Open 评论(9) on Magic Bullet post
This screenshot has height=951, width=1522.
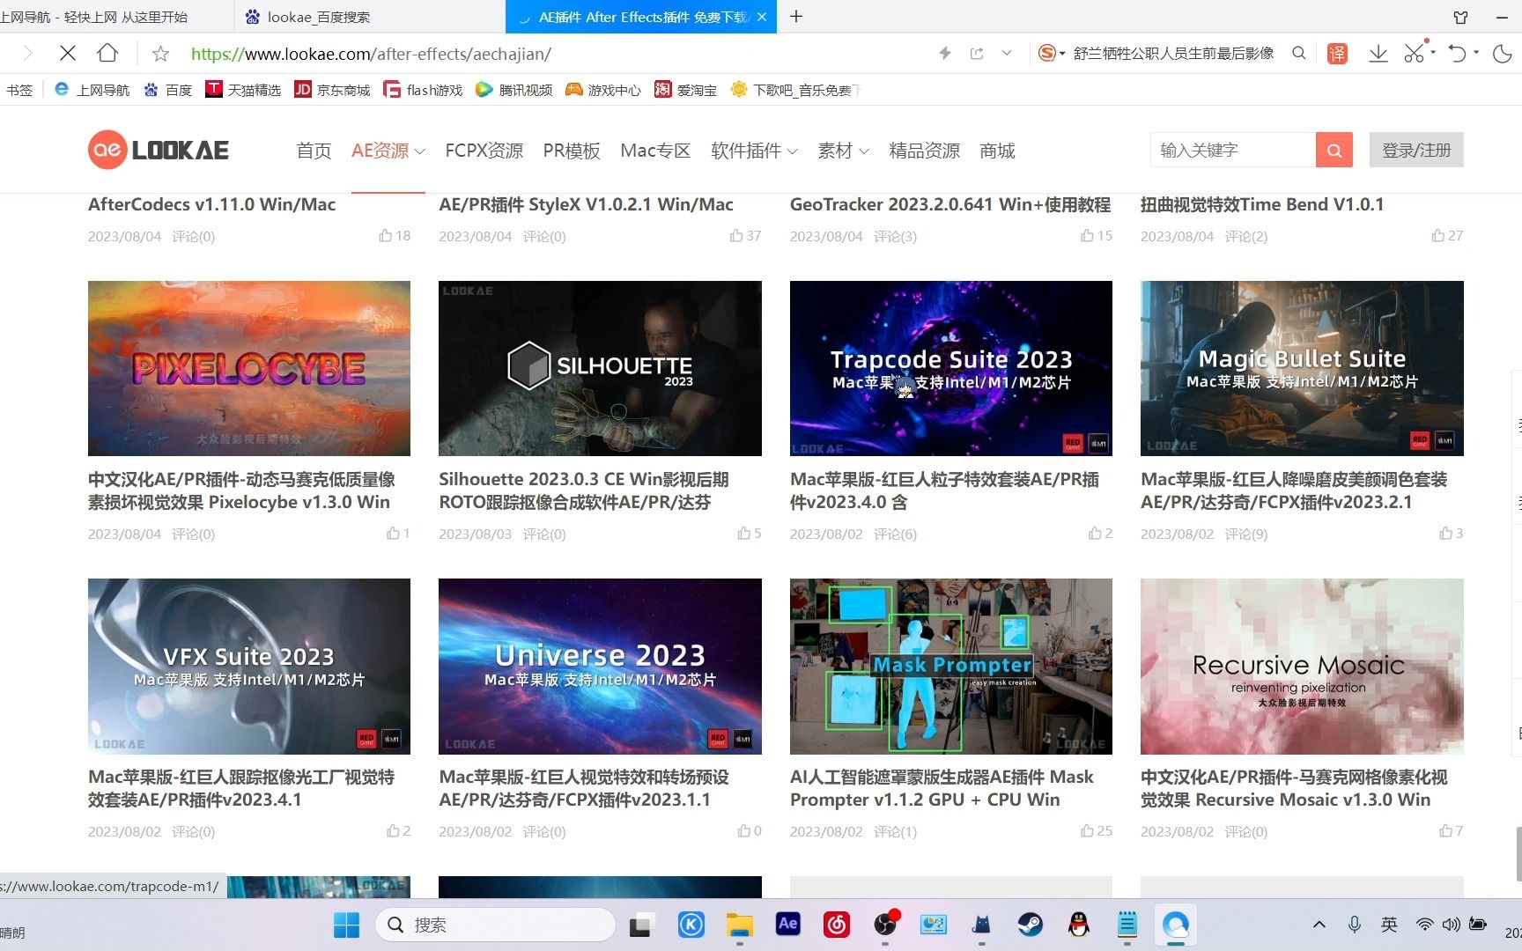click(1246, 534)
